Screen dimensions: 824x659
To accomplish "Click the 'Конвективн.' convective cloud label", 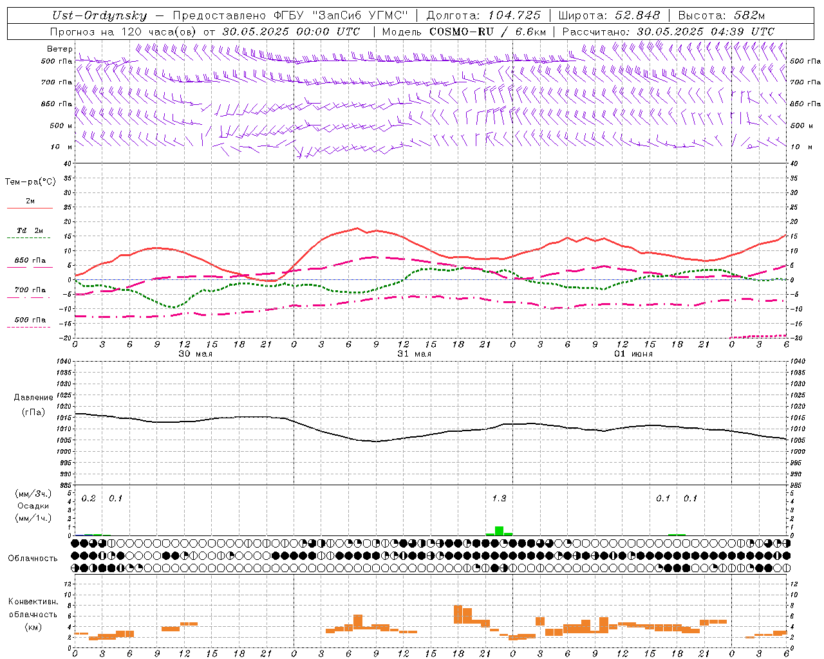I will pyautogui.click(x=33, y=602).
